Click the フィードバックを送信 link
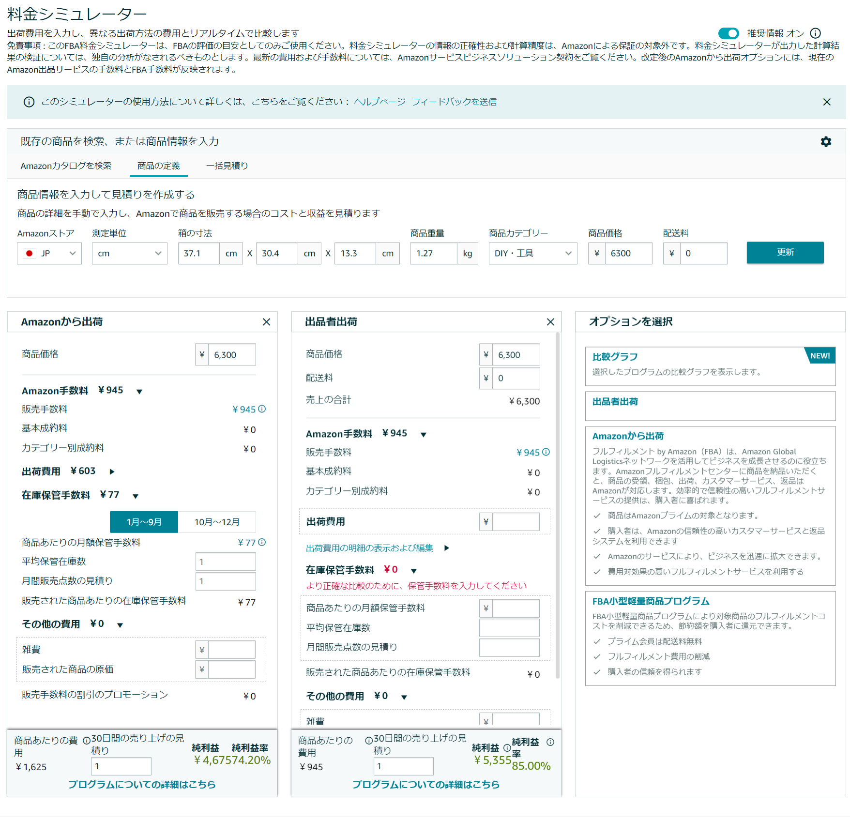The image size is (850, 821). (454, 102)
